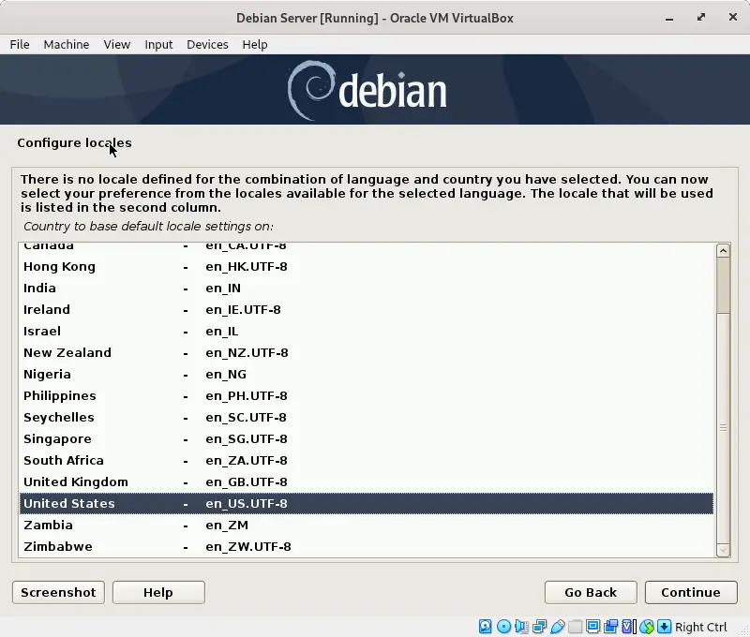Open the View menu
750x637 pixels.
(x=116, y=44)
